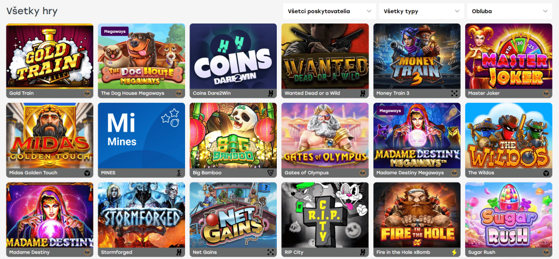
Task: Click Hacksaw icon on RIP City label
Action: pyautogui.click(x=362, y=252)
